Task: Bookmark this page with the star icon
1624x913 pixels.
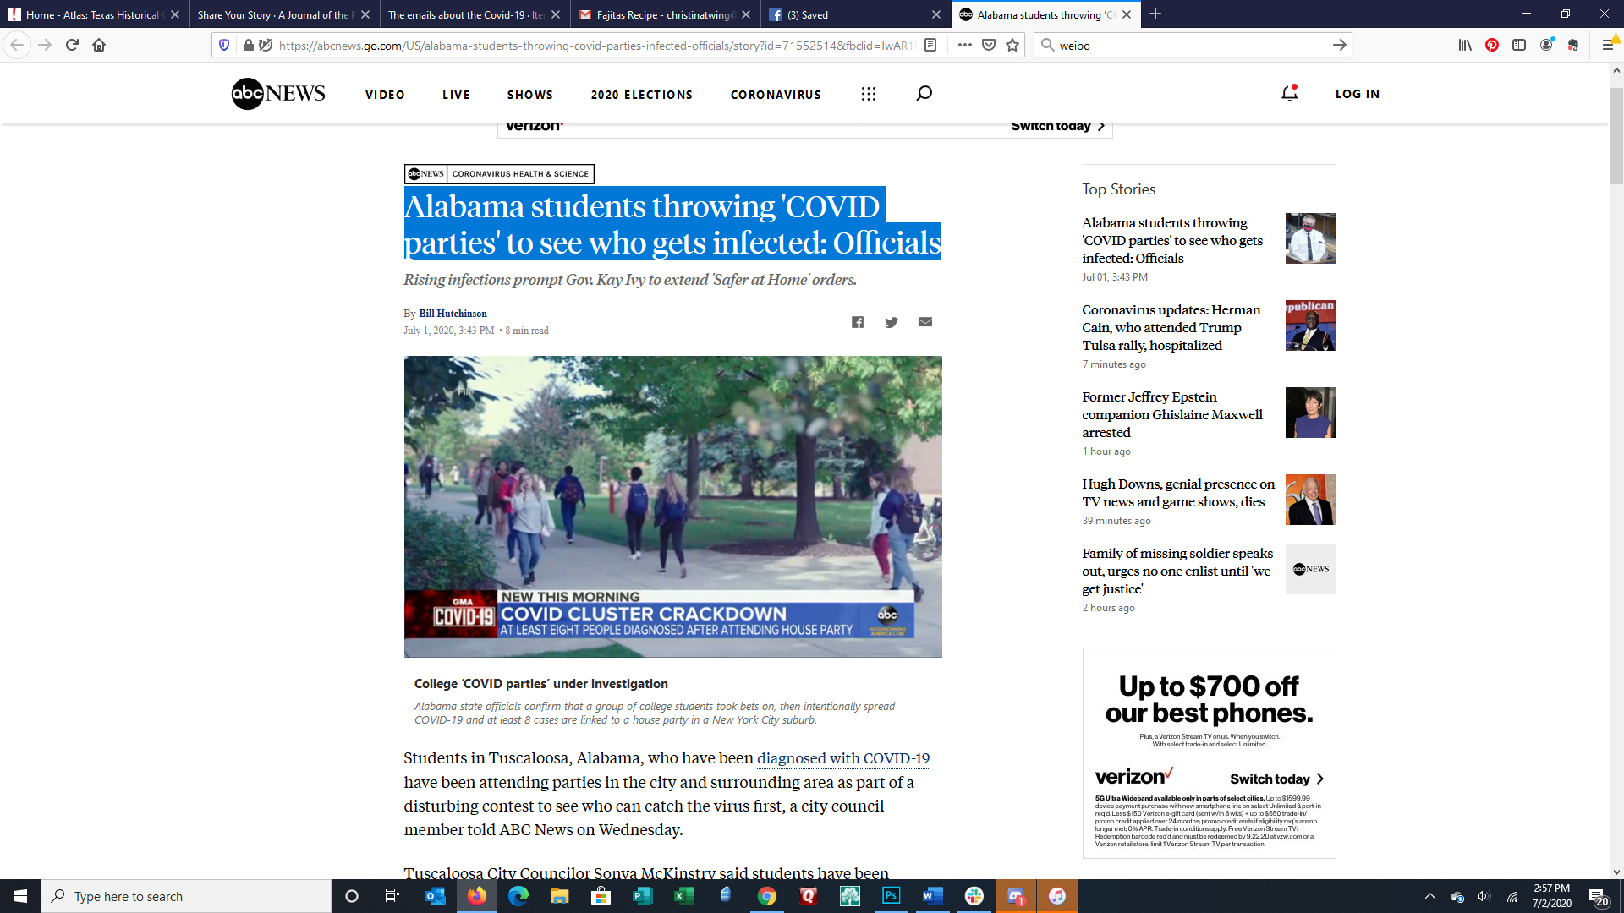Action: click(x=1012, y=46)
